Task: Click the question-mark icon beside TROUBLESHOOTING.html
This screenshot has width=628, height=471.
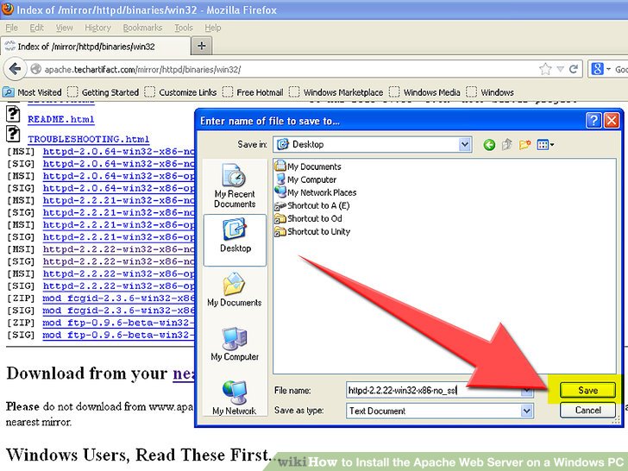Action: tap(13, 134)
